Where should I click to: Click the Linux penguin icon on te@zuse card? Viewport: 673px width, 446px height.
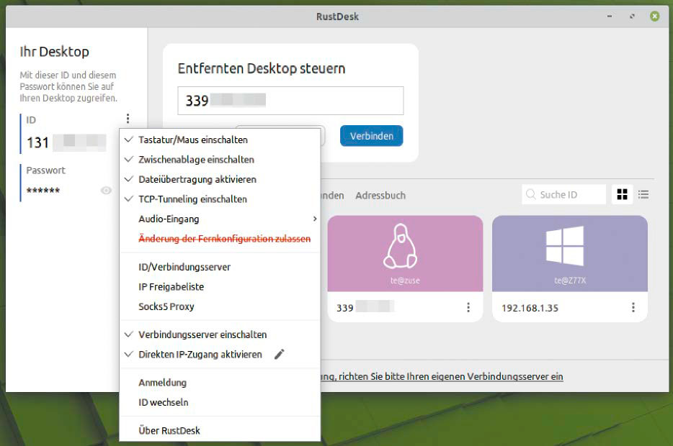coord(401,246)
